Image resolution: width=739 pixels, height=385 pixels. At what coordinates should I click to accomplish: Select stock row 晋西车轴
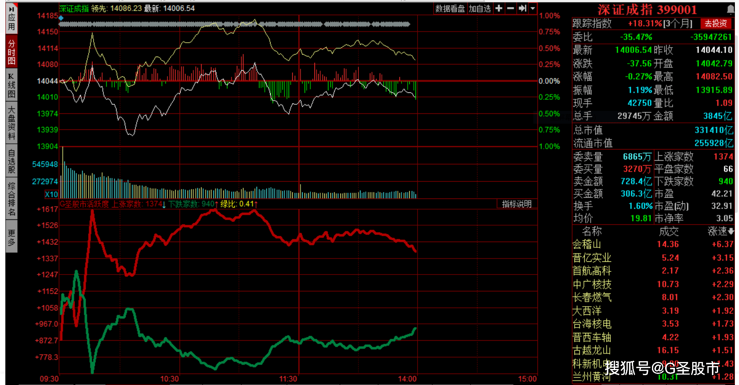point(653,337)
